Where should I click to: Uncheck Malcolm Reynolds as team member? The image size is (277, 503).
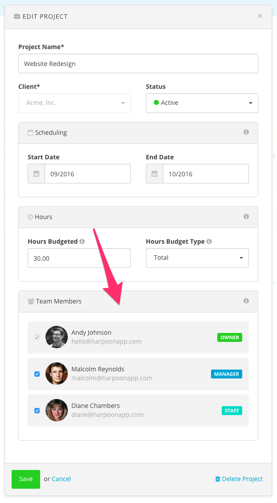pos(37,374)
